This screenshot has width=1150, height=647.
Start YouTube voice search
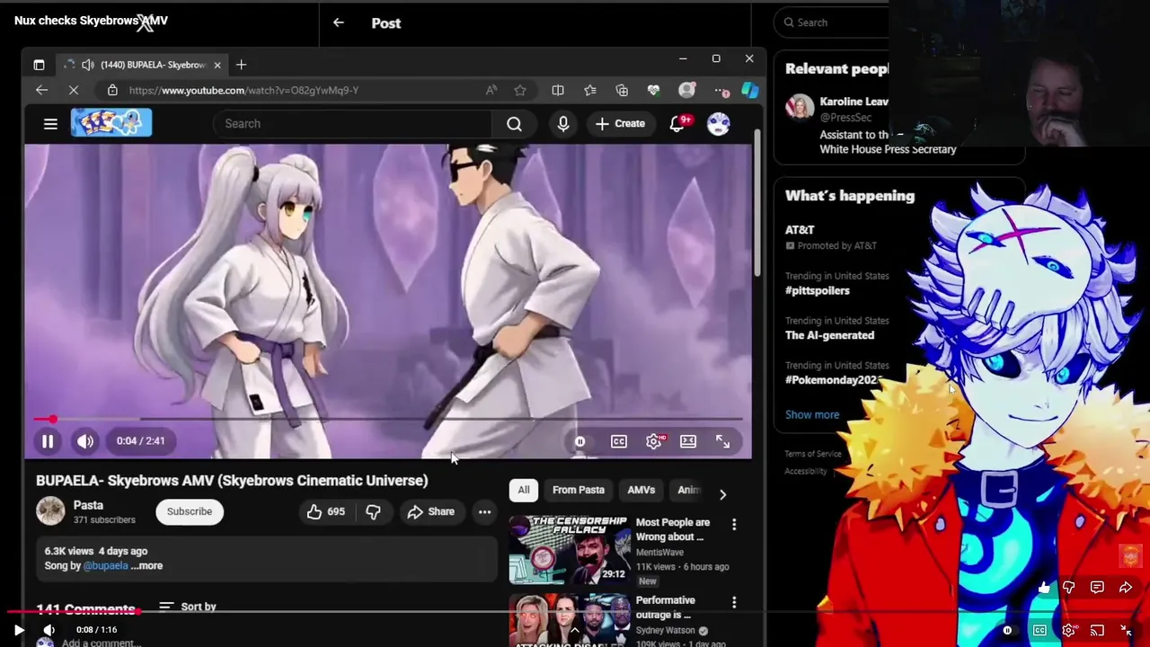pyautogui.click(x=563, y=123)
